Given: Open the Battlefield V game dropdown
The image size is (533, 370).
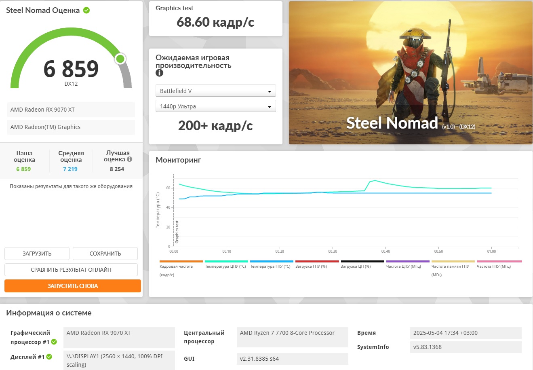Looking at the screenshot, I should [x=216, y=91].
